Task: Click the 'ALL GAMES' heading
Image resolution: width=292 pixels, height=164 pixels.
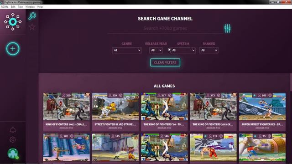Action: (x=164, y=86)
